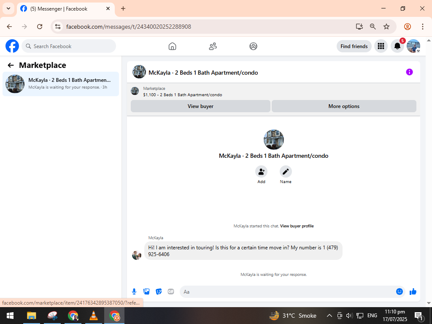
Task: Open File Explorer from taskbar
Action: tap(31, 316)
